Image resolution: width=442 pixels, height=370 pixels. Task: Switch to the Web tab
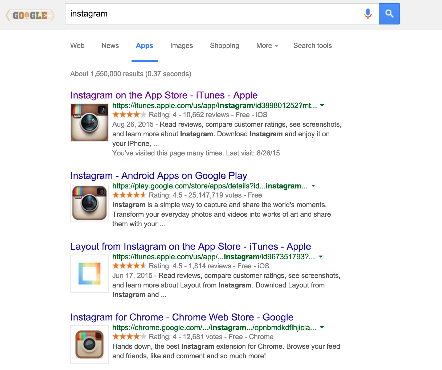[77, 46]
